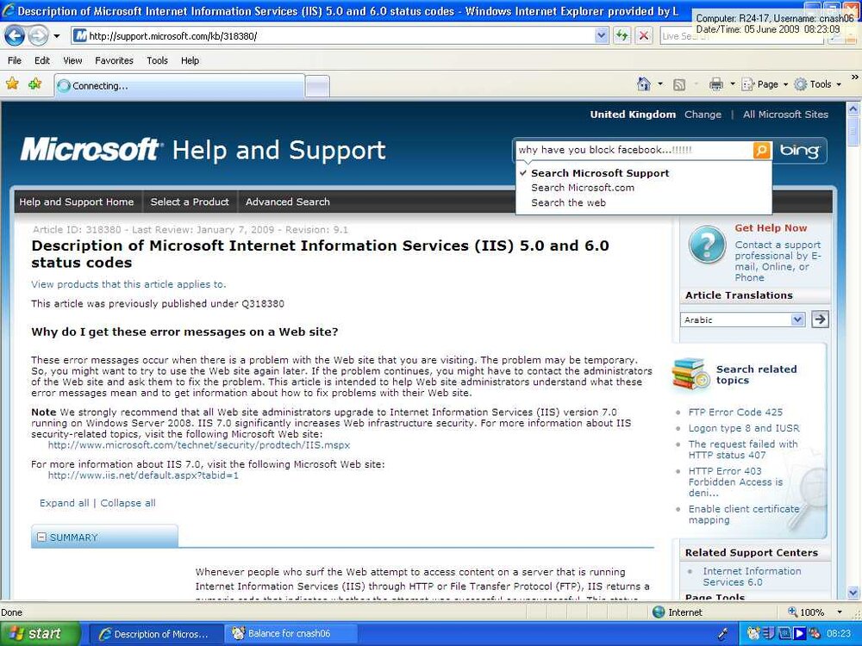Open the Tools gear toolbar menu
This screenshot has height=646, width=862.
pyautogui.click(x=818, y=84)
